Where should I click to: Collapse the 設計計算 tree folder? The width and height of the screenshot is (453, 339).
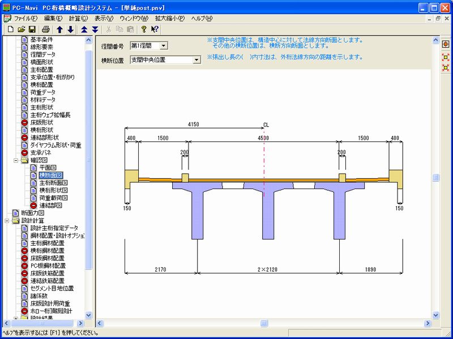tap(6, 220)
